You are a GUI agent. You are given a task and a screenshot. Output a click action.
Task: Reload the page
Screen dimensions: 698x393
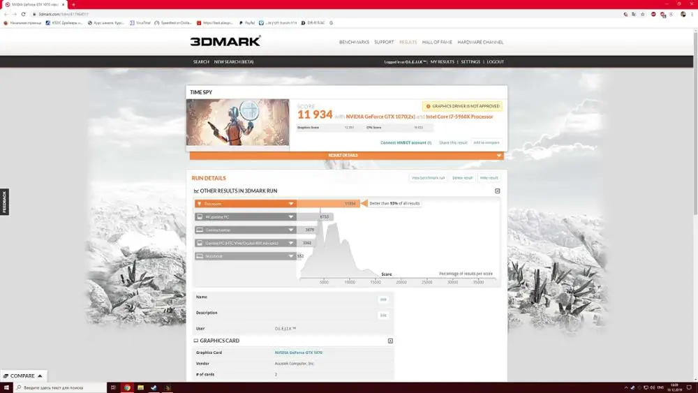tap(23, 14)
